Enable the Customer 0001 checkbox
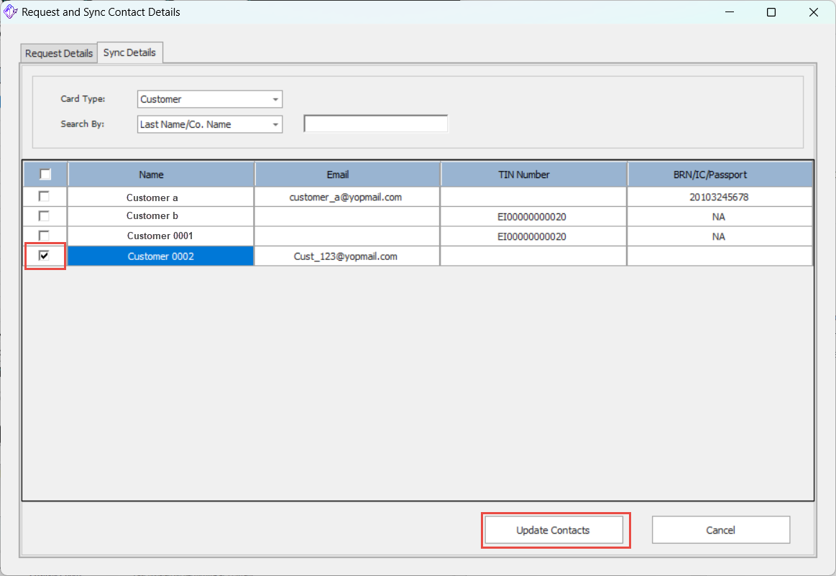Image resolution: width=836 pixels, height=576 pixels. point(45,236)
